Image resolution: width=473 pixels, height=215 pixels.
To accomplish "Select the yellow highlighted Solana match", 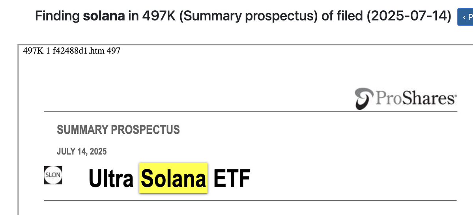I will coord(173,178).
